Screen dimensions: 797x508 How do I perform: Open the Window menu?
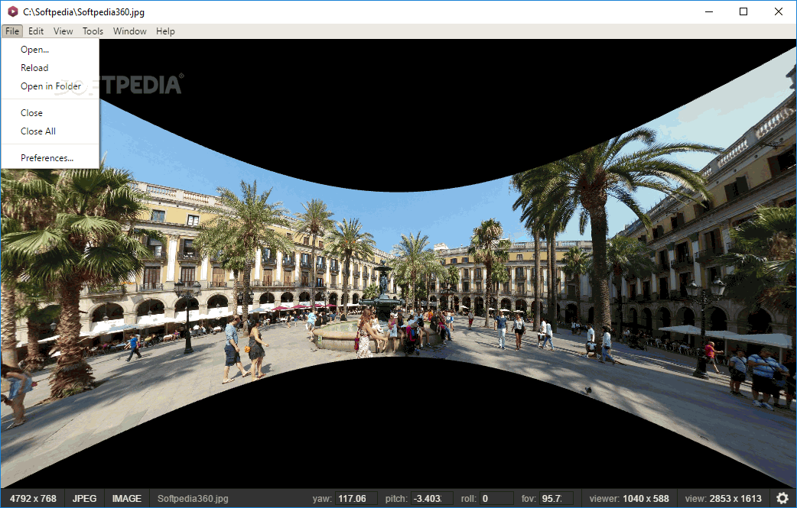tap(129, 31)
